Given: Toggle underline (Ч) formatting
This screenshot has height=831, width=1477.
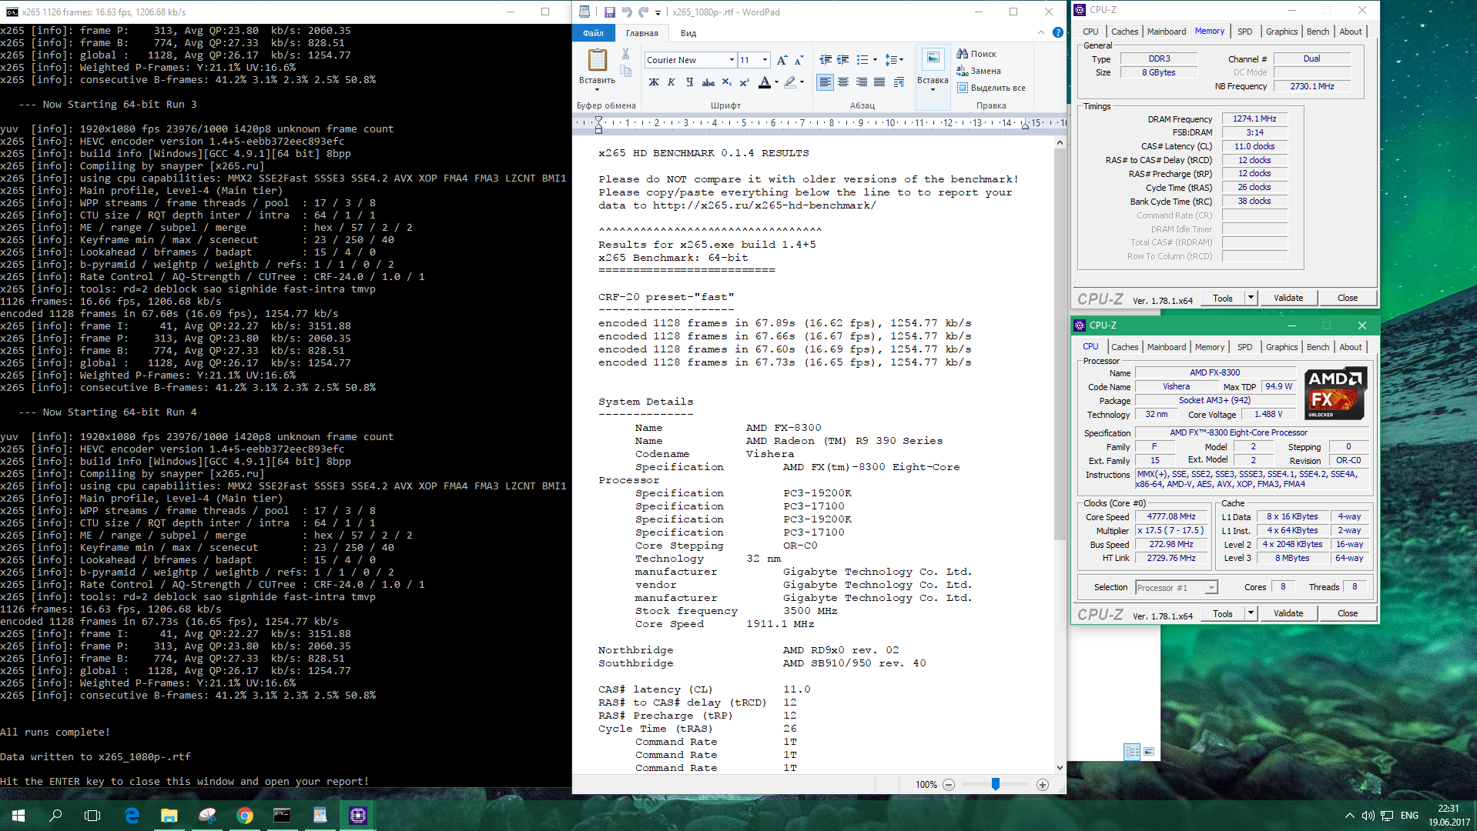Looking at the screenshot, I should click(689, 82).
